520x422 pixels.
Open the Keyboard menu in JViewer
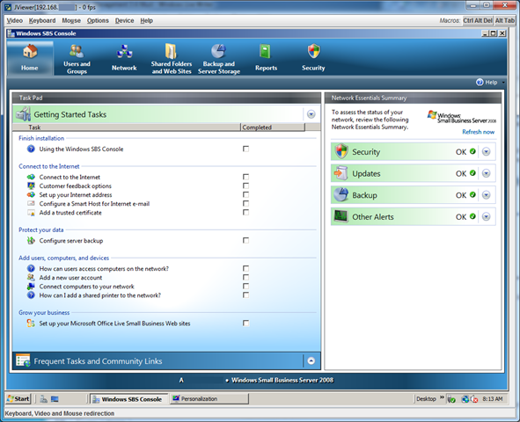[x=42, y=20]
